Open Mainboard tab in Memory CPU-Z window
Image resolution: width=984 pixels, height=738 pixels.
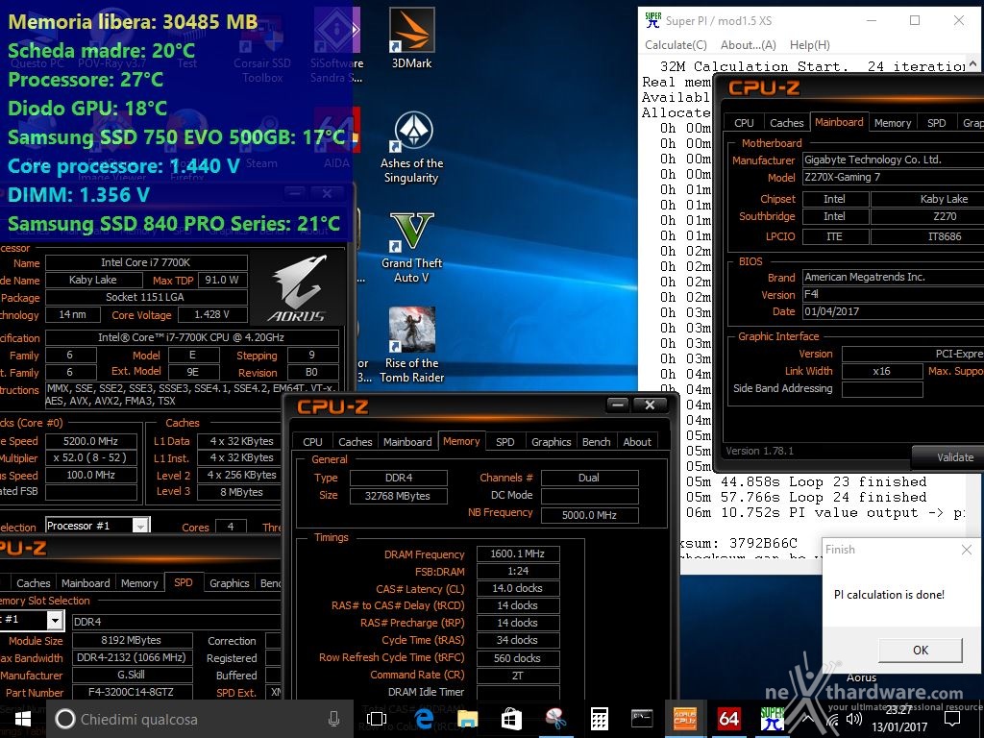(407, 442)
